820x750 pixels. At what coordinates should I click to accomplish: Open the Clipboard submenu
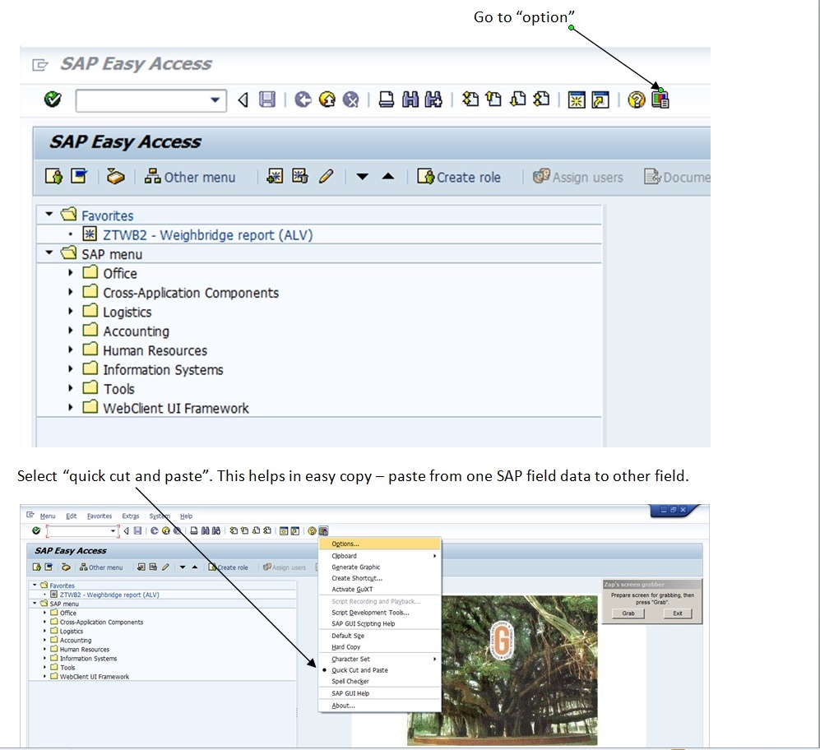[380, 556]
